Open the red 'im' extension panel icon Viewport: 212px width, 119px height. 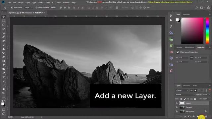[x=171, y=52]
